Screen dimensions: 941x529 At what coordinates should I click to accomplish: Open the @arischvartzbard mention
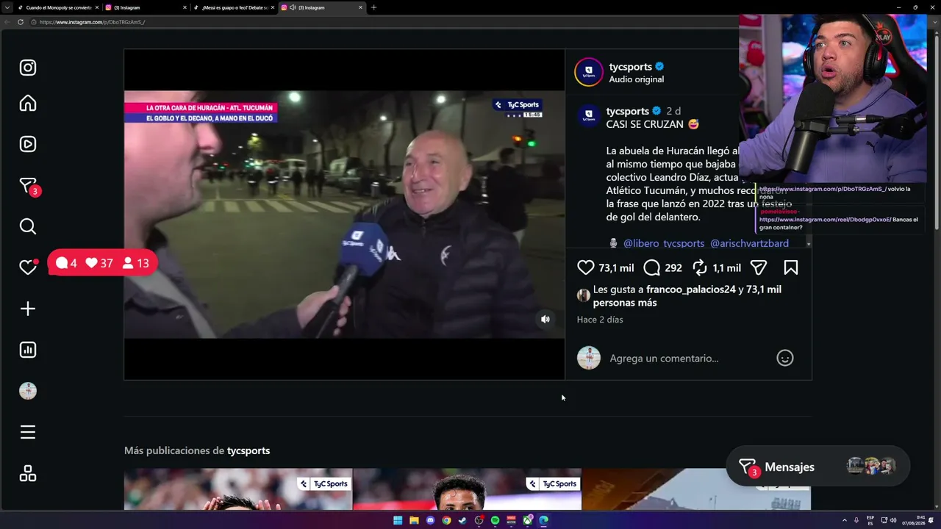tap(749, 243)
